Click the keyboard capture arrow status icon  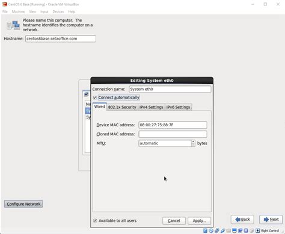click(257, 230)
